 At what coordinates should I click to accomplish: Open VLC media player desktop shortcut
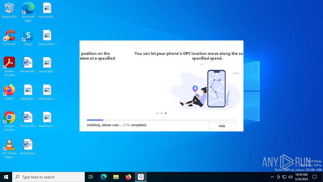[9, 149]
